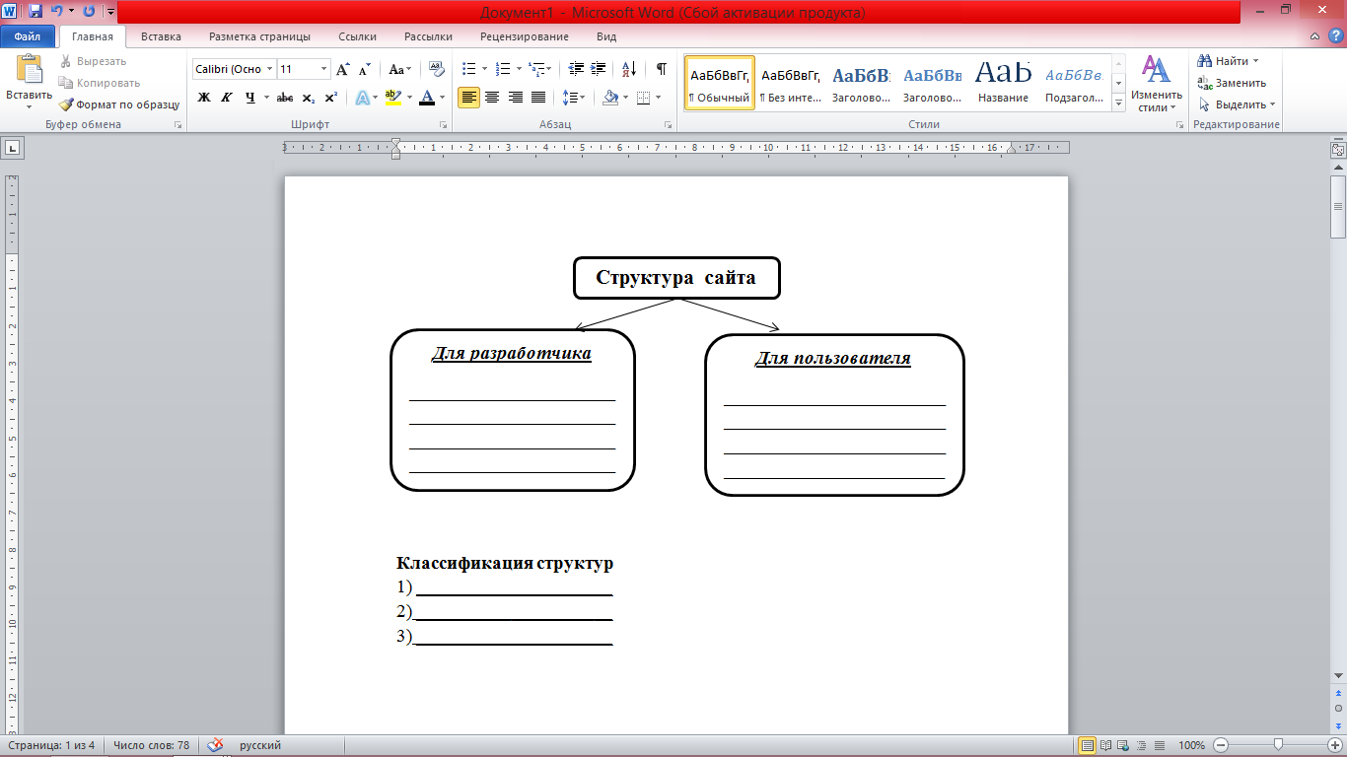The width and height of the screenshot is (1347, 757).
Task: Apply yellow text highlight color
Action: [392, 98]
